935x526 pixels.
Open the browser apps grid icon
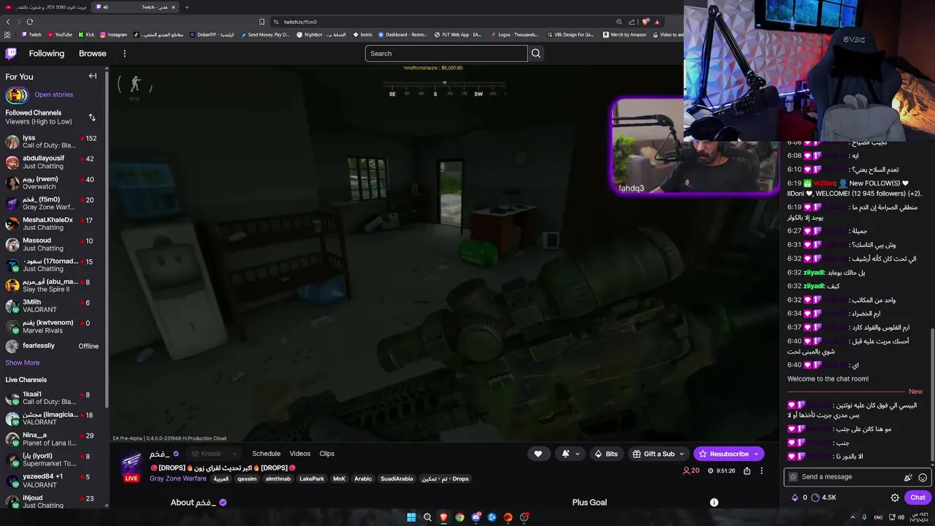[x=7, y=34]
